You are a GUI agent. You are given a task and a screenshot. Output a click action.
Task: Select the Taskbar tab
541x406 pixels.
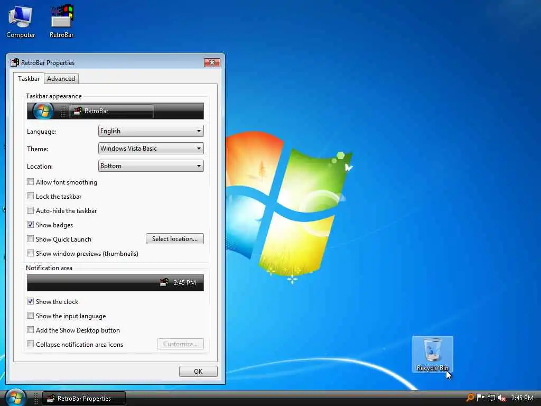point(29,78)
